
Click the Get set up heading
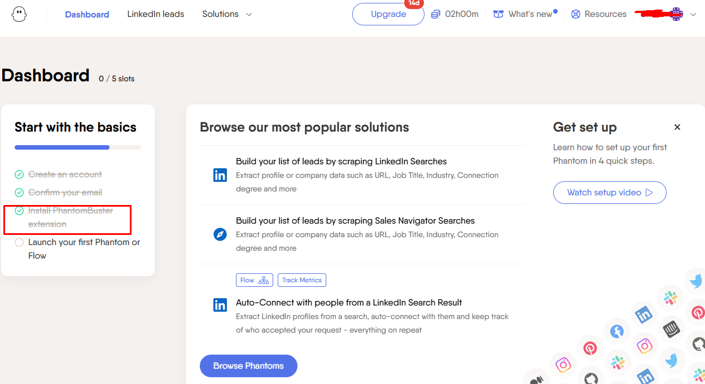pos(585,127)
